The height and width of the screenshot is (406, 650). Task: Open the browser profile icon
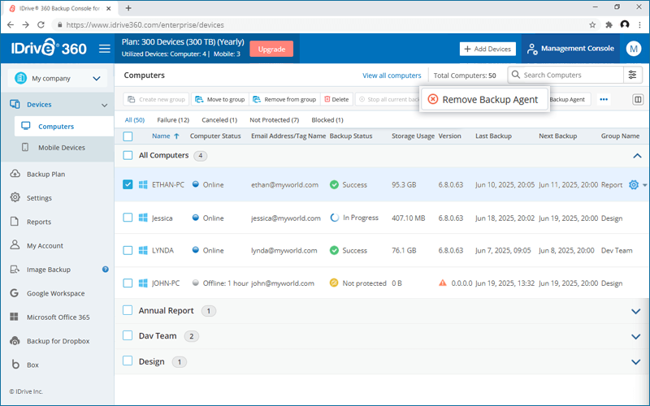click(x=625, y=25)
